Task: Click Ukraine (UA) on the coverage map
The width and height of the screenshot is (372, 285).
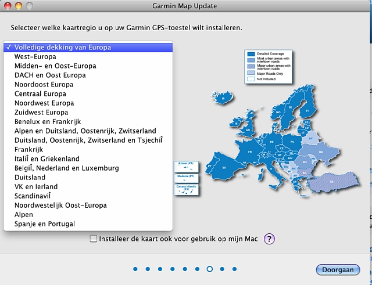Action: (x=321, y=152)
